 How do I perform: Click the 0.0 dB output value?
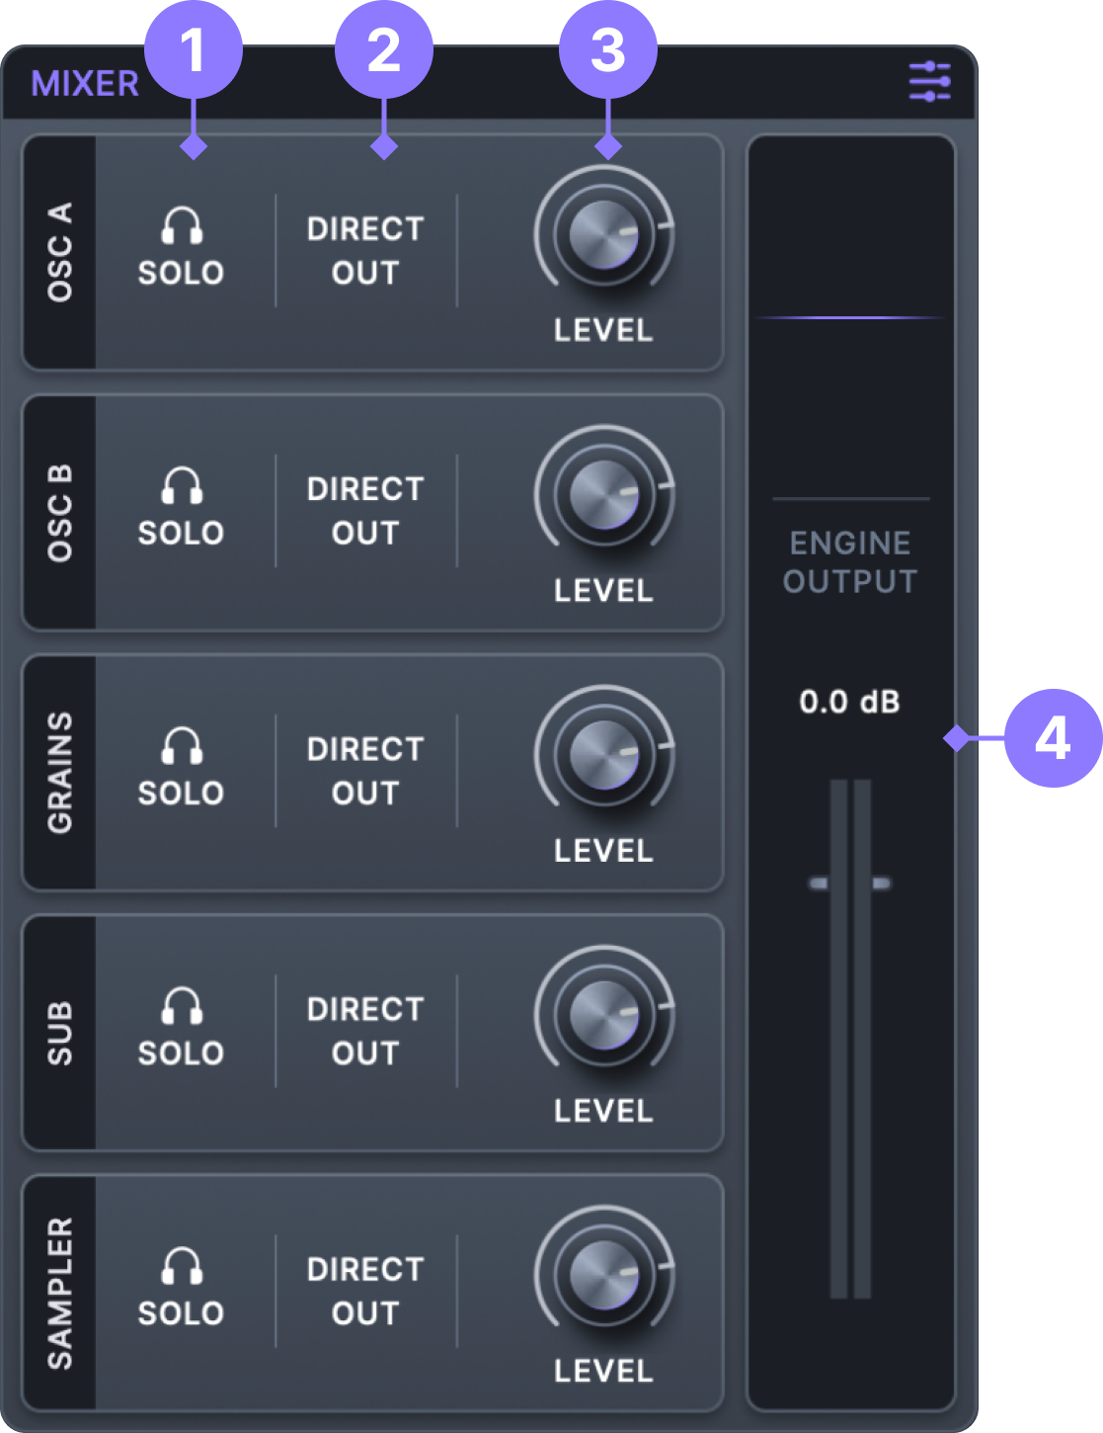click(x=849, y=702)
